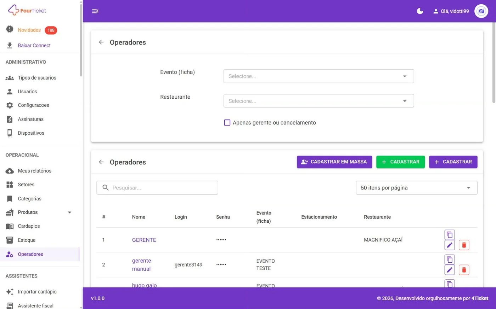The width and height of the screenshot is (496, 309).
Task: Copy the GERENTE operator row
Action: (x=449, y=235)
